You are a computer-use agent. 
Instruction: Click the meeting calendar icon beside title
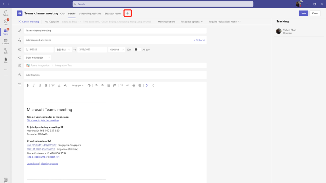(x=20, y=13)
